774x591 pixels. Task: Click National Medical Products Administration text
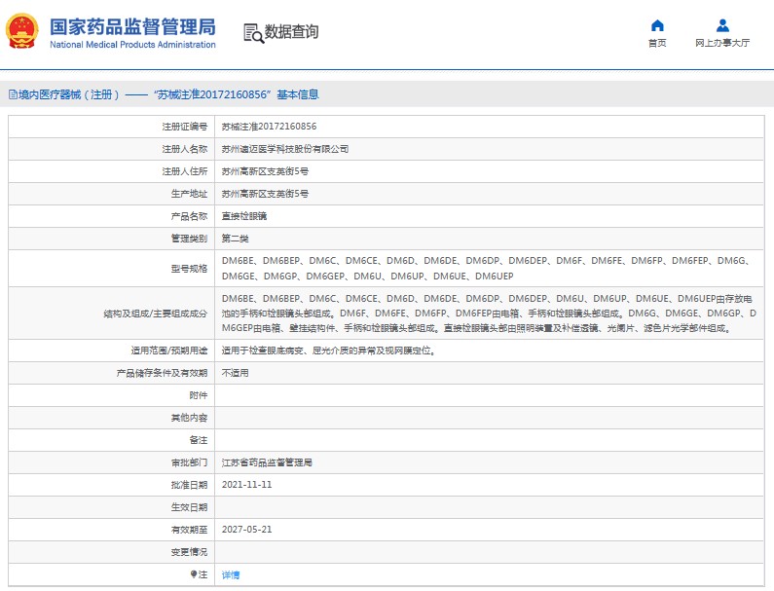[x=132, y=45]
